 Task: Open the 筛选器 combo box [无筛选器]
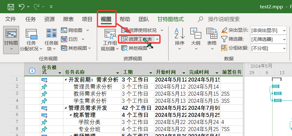point(268,39)
